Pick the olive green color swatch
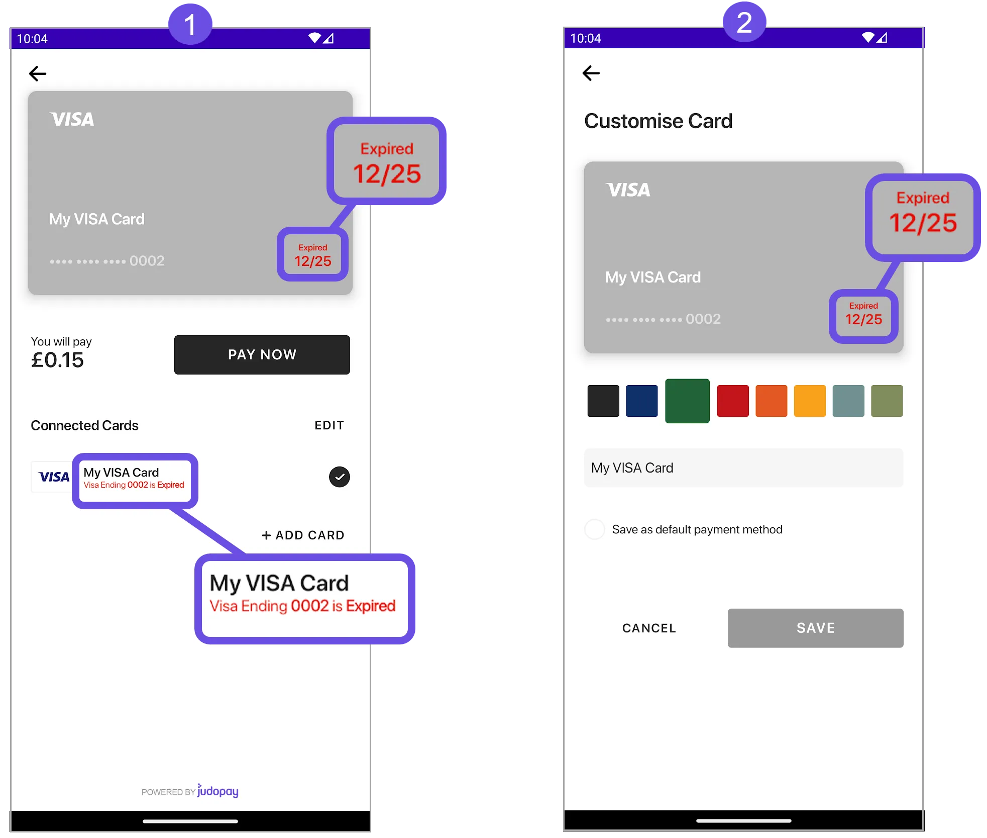987x838 pixels. pos(887,401)
